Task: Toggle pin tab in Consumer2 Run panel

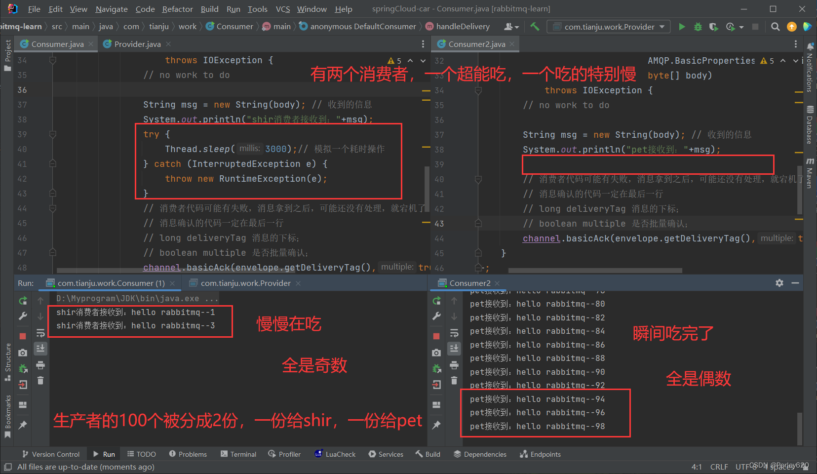Action: pyautogui.click(x=436, y=425)
